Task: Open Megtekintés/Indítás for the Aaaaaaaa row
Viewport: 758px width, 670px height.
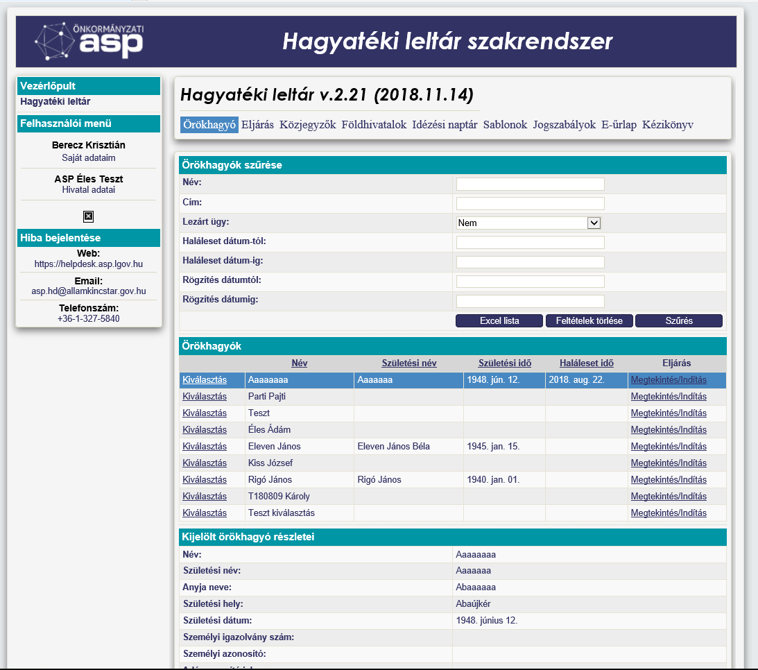Action: tap(669, 380)
